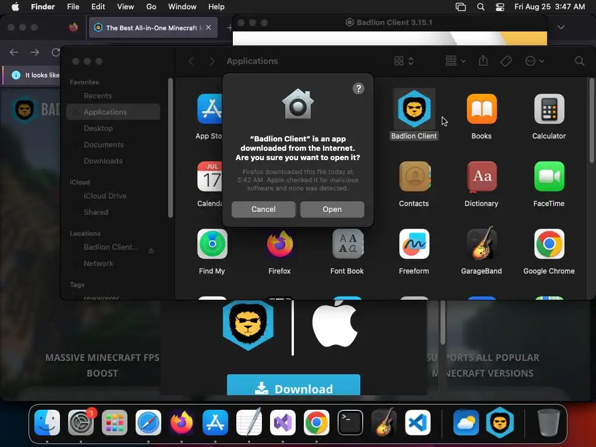596x447 pixels.
Task: Select the Google Chrome app icon in Applications
Action: click(549, 244)
